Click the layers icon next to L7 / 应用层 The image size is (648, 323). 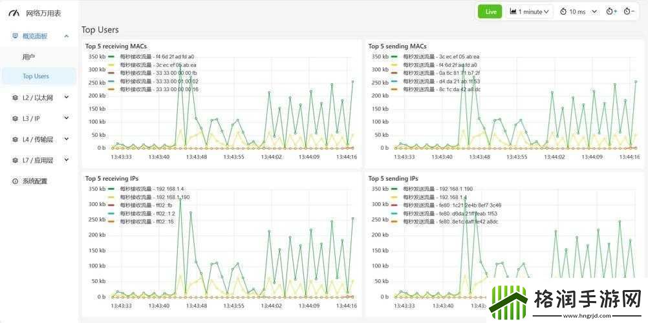(15, 160)
